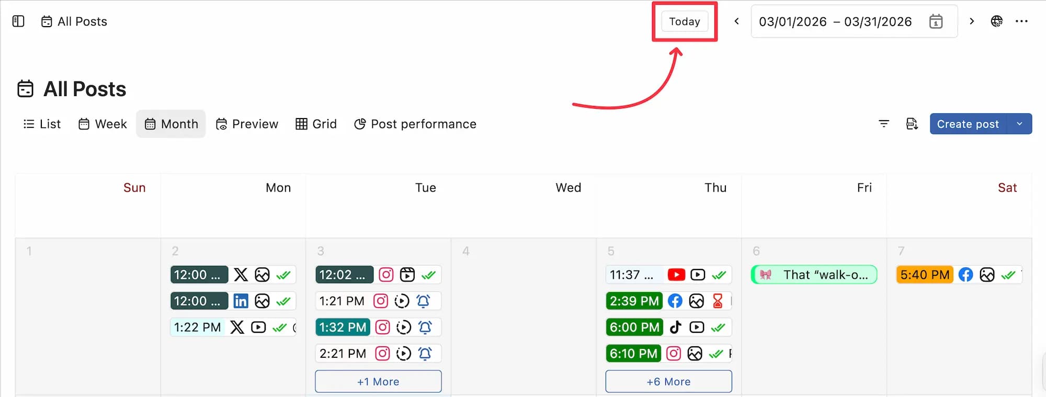
Task: Open the Post performance tab
Action: point(415,124)
